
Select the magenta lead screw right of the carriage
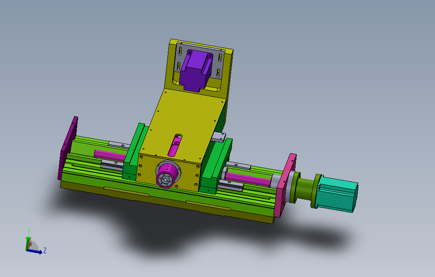point(248,179)
